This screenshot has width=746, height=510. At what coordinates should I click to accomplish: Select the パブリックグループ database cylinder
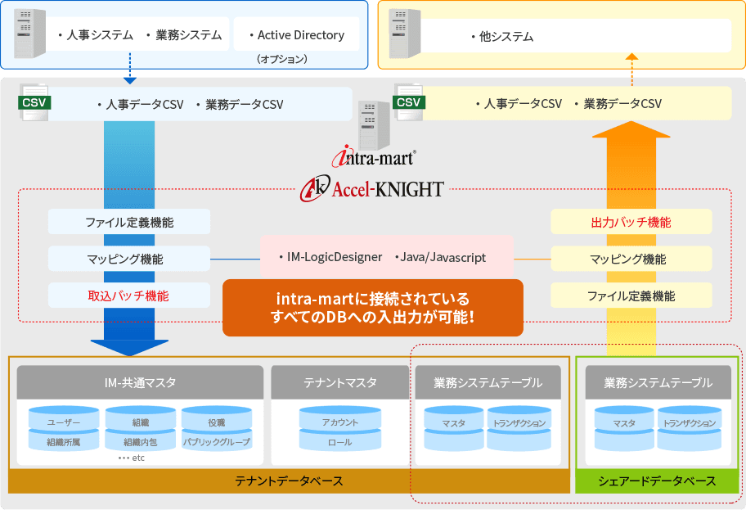tap(217, 440)
